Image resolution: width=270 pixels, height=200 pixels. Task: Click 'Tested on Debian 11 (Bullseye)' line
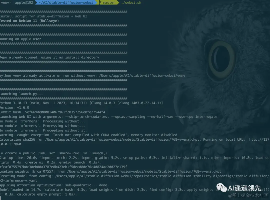click(x=29, y=21)
